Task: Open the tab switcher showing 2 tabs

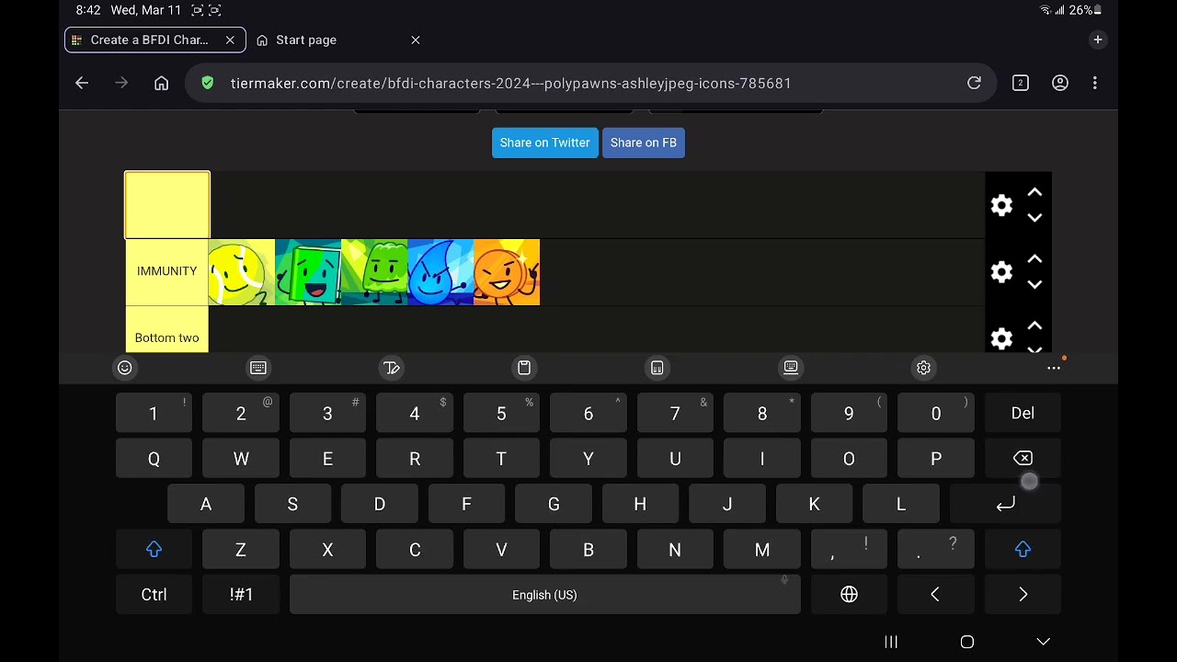Action: pos(1020,83)
